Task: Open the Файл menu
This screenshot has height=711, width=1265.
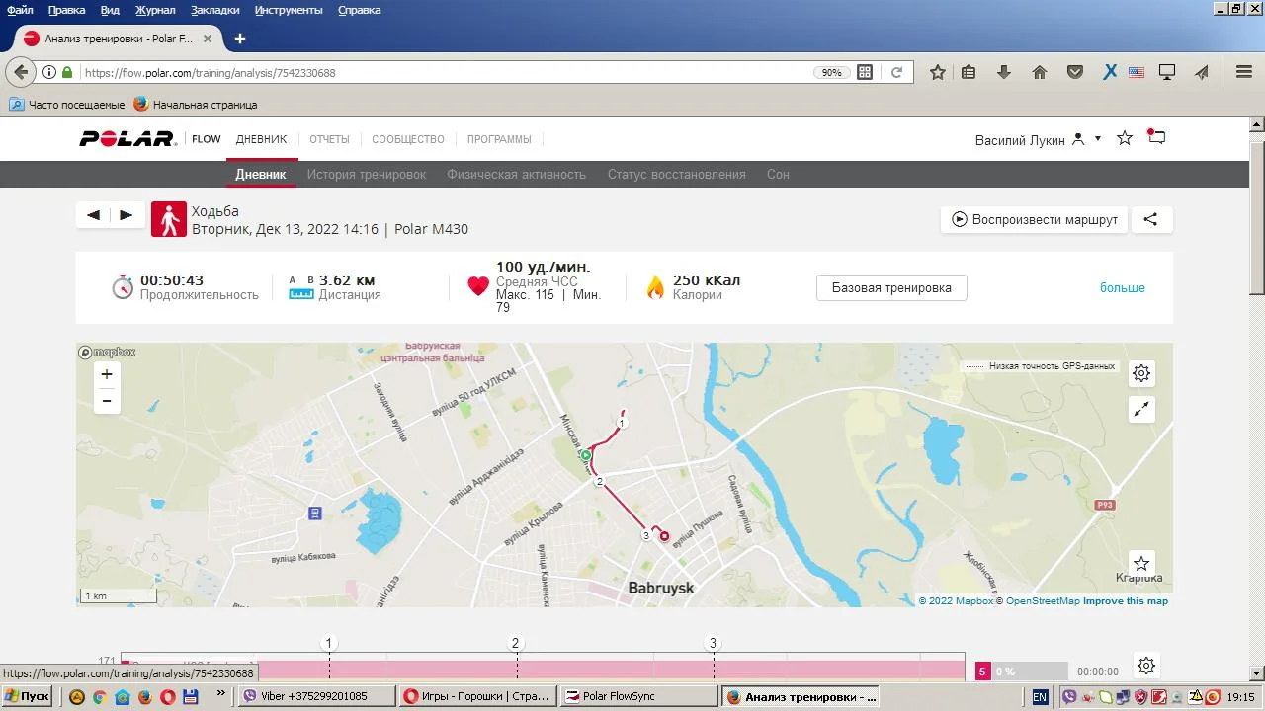Action: (20, 10)
